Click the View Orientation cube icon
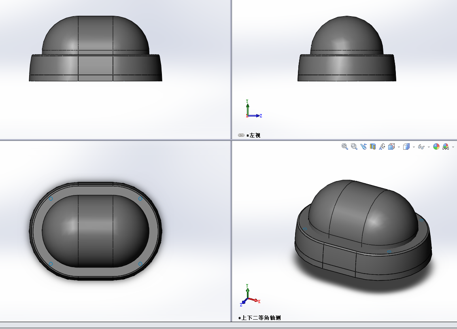This screenshot has width=457, height=329. pyautogui.click(x=391, y=146)
